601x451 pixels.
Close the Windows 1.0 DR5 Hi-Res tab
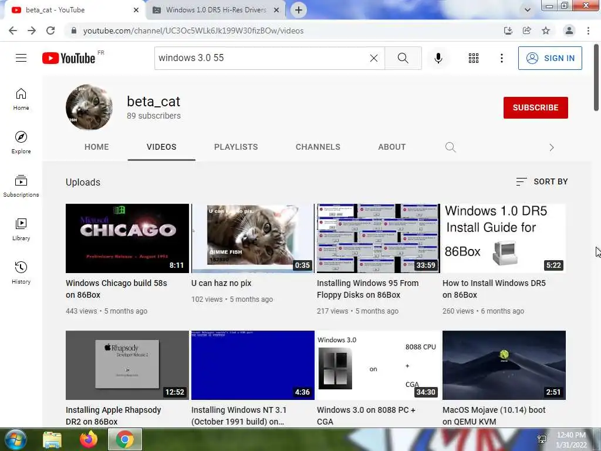[276, 10]
